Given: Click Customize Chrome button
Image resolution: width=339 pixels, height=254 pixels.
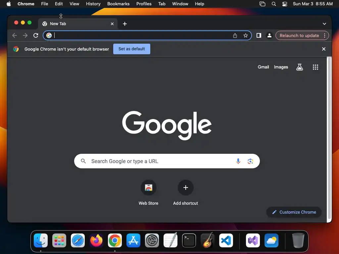Looking at the screenshot, I should pos(294,212).
